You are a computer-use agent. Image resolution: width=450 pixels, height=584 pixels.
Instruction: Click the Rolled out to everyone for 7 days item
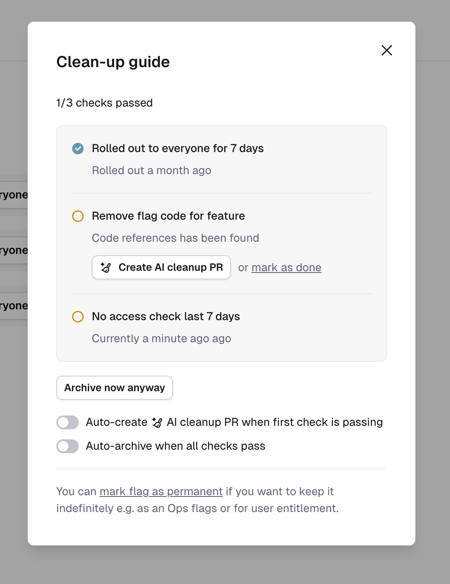(177, 149)
